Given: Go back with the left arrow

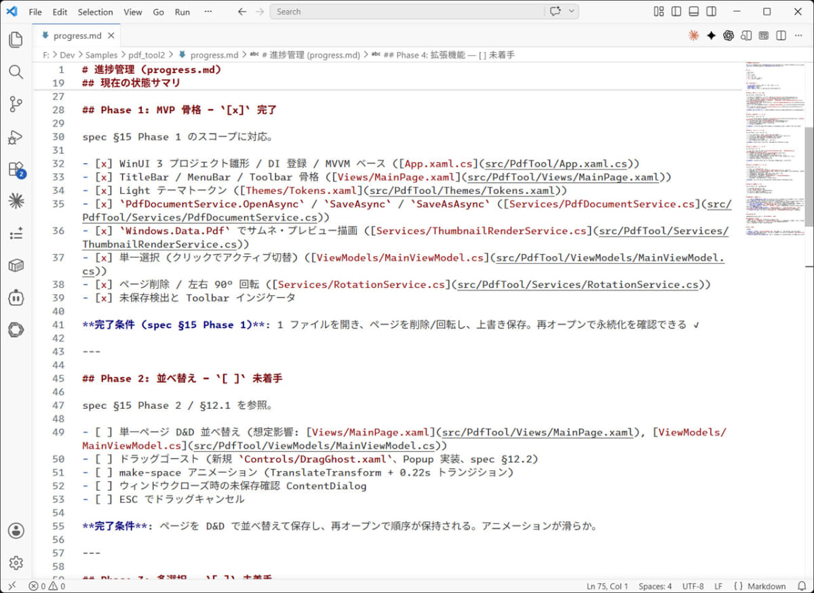Looking at the screenshot, I should pyautogui.click(x=242, y=12).
